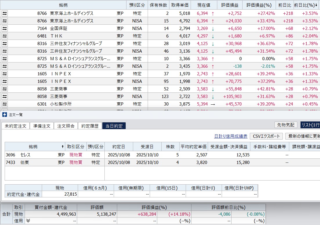Click 全国保証 stock name
This screenshot has width=320, height=225.
59,29
